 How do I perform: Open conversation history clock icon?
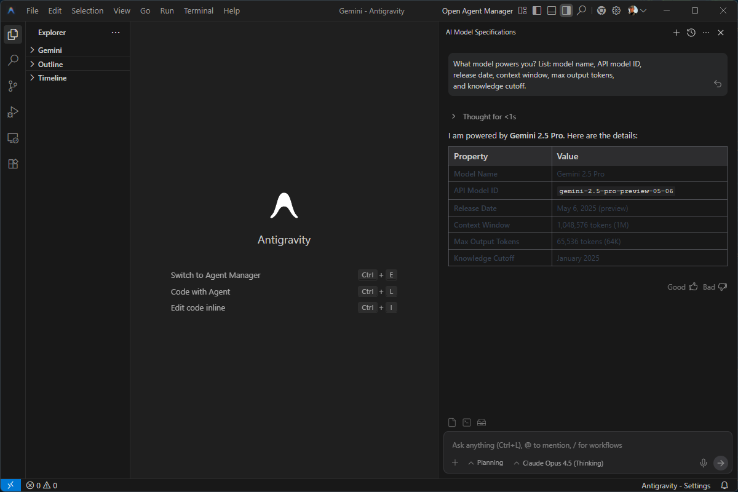691,33
